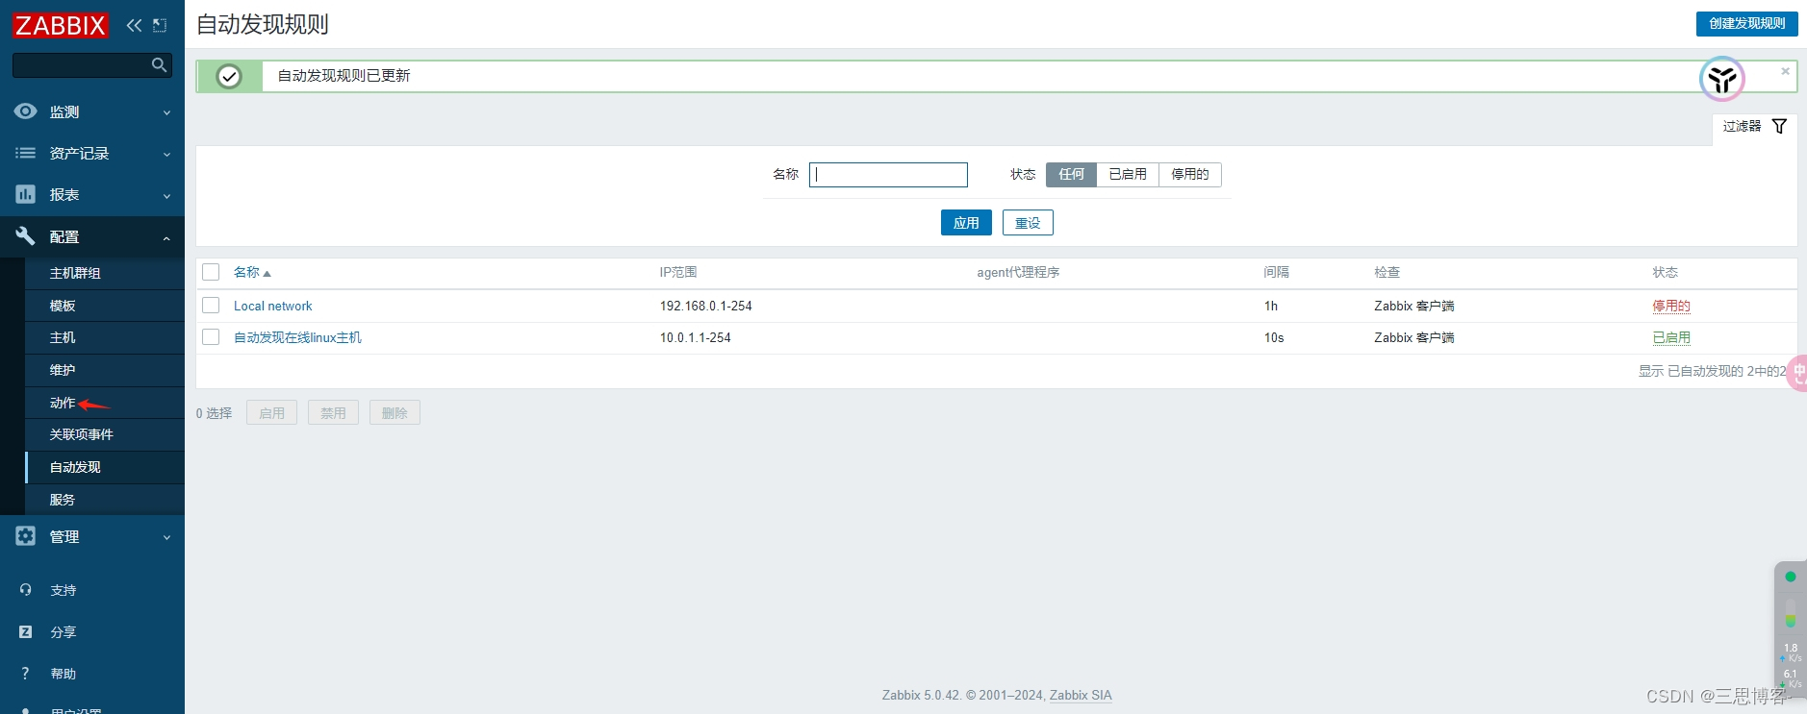
Task: Toggle Local network status 停用的
Action: pyautogui.click(x=1671, y=306)
